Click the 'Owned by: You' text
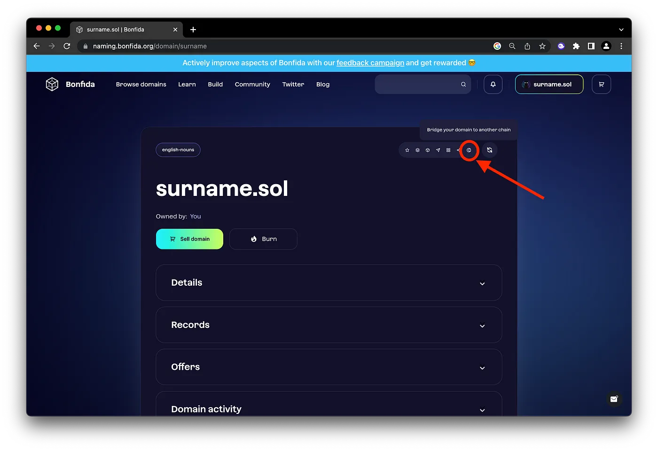Screen dimensions: 658x451 179,217
